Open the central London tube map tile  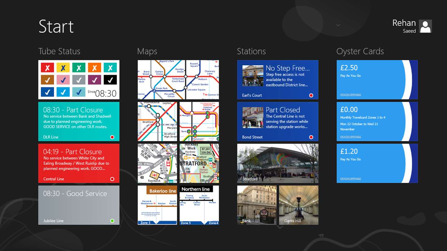click(178, 80)
